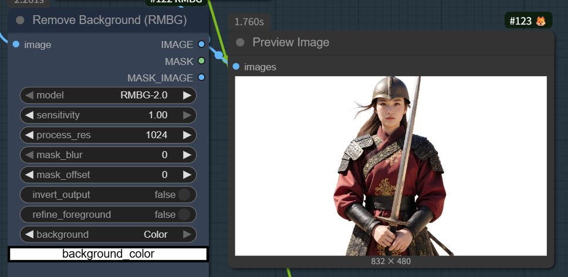Click the mask_offset value field
The height and width of the screenshot is (277, 568).
(108, 175)
